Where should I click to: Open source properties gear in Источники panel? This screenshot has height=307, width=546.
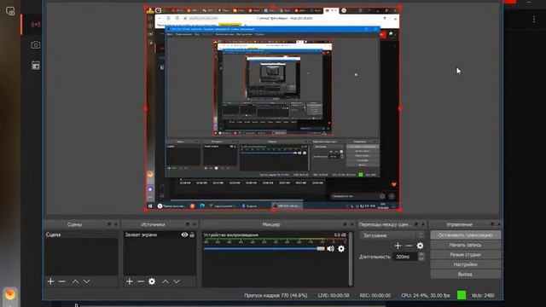click(x=152, y=281)
